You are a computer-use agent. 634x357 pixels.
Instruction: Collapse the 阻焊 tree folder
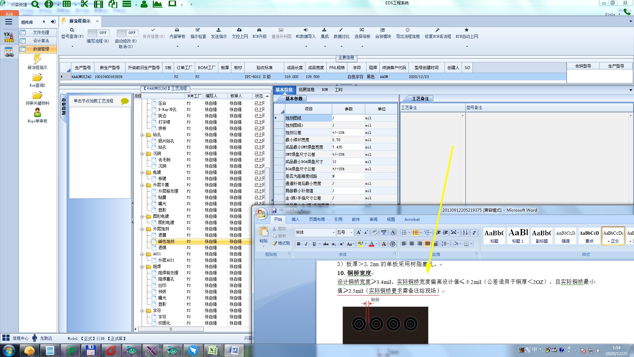point(142,266)
